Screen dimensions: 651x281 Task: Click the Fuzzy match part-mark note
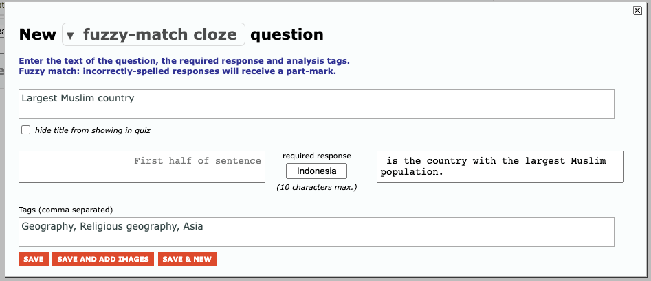tap(177, 71)
